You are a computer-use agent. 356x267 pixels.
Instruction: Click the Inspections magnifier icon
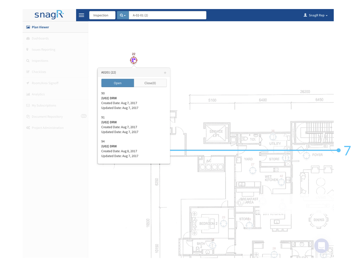tap(28, 60)
